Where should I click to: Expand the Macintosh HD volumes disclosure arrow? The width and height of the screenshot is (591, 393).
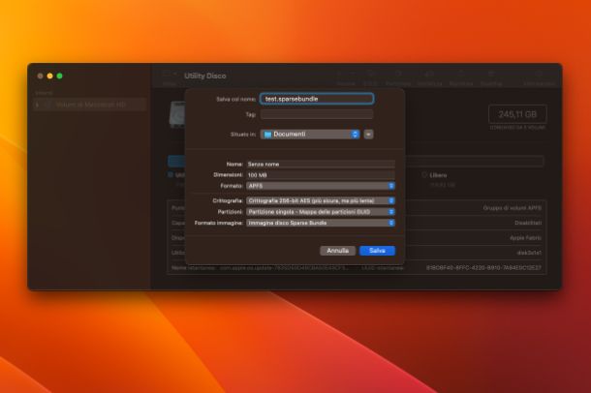38,105
